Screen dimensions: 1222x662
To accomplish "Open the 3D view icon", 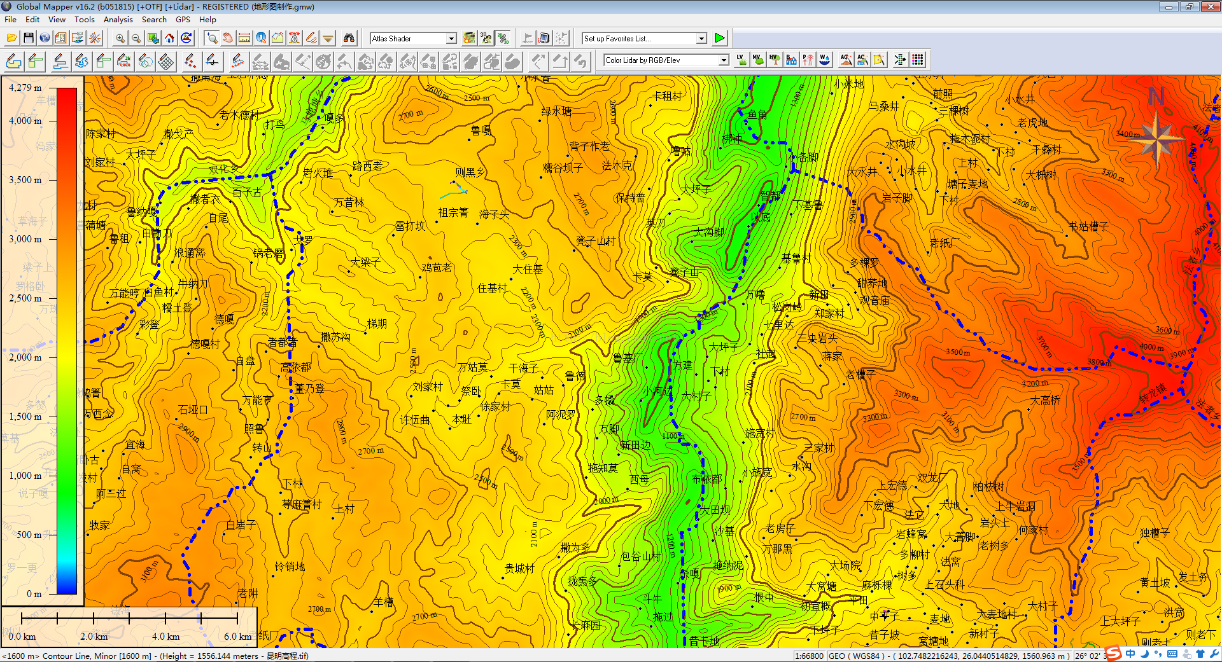I will click(x=486, y=38).
